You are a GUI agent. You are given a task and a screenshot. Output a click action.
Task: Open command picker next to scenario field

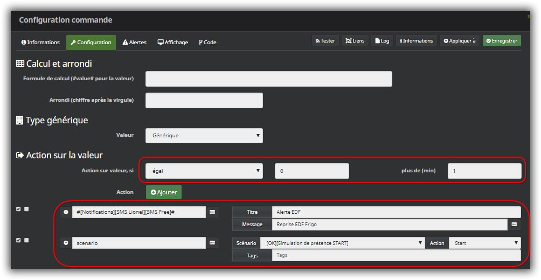[x=212, y=243]
